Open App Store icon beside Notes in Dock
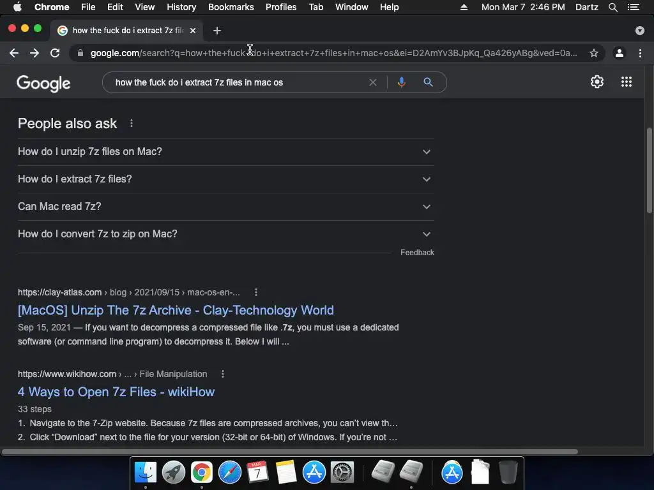 [314, 473]
